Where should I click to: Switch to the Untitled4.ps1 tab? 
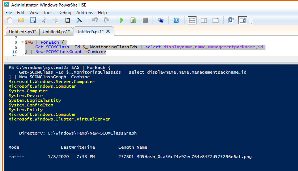(x=55, y=32)
